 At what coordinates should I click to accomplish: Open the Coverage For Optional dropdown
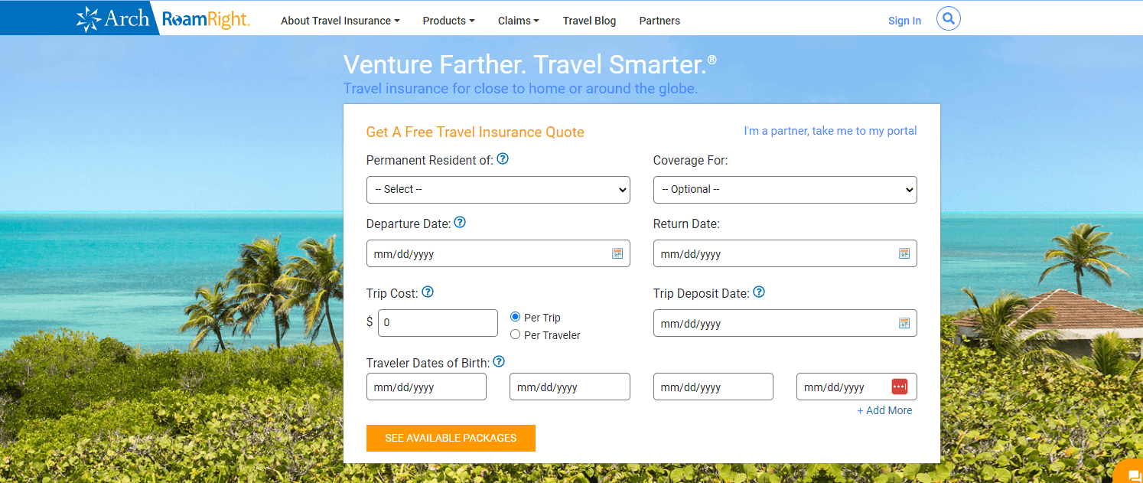785,189
